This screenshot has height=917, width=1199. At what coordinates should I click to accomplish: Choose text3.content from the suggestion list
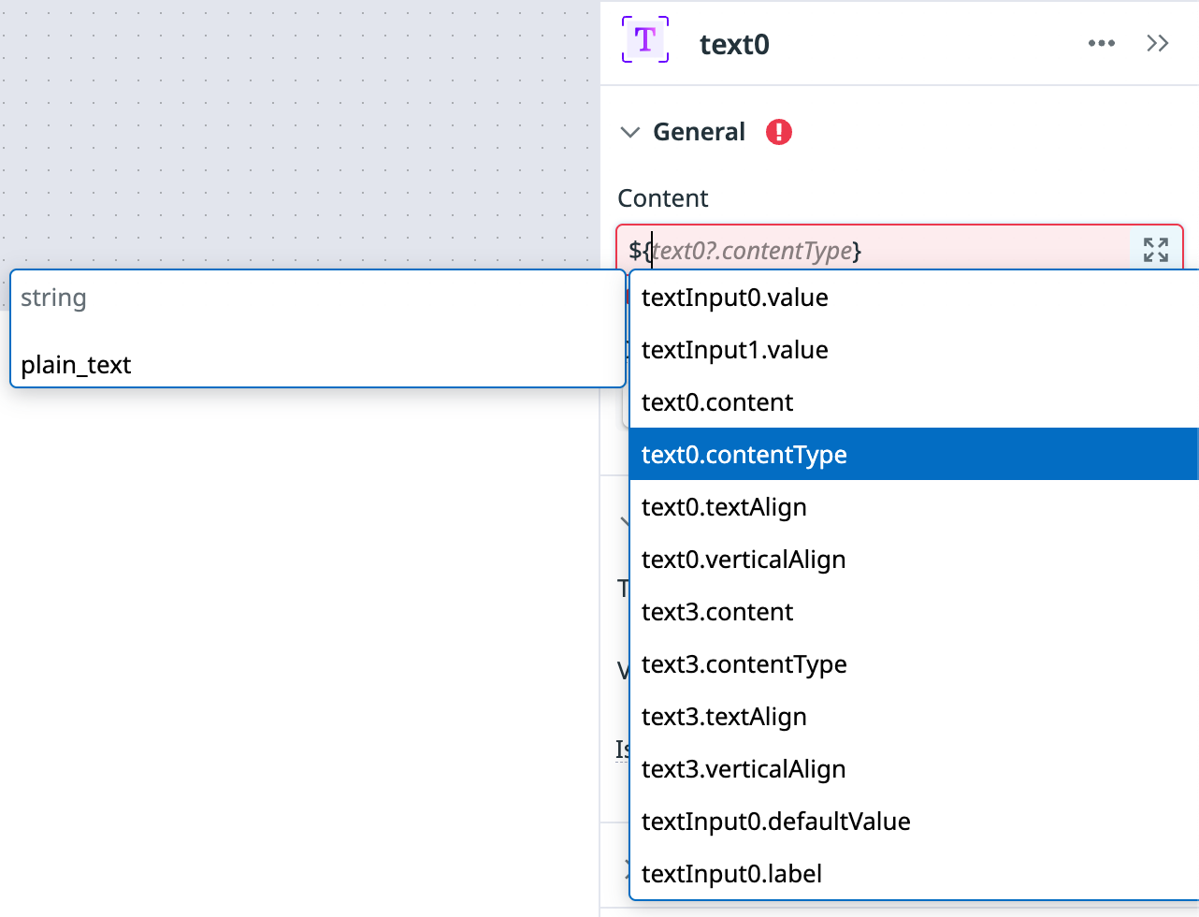tap(716, 612)
